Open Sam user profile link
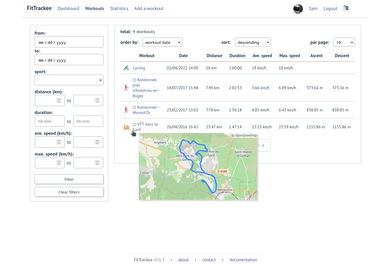The image size is (391, 264). (x=313, y=9)
